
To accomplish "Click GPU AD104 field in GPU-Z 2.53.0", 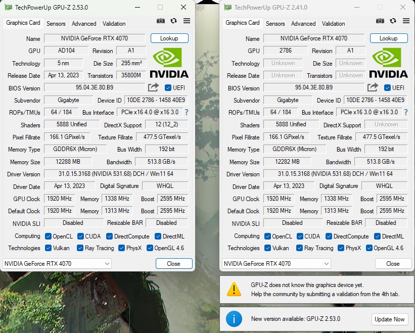I will point(66,51).
